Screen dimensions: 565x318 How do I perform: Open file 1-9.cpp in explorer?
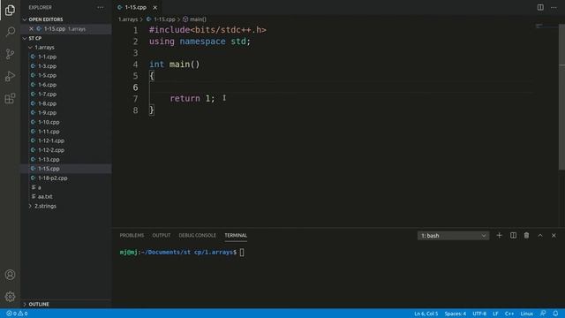click(x=47, y=112)
